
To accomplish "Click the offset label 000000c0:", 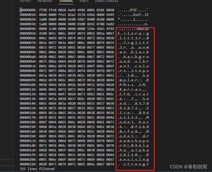I will coord(28,66).
